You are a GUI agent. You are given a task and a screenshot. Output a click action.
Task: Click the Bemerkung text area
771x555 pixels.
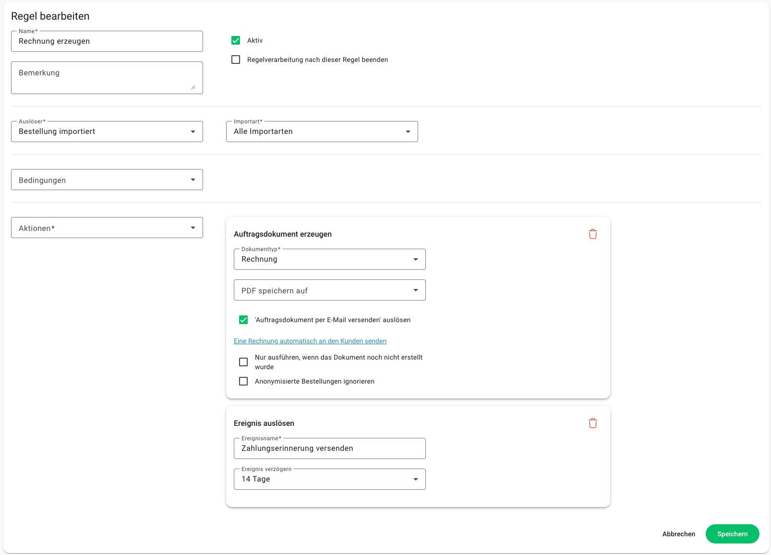pos(107,78)
